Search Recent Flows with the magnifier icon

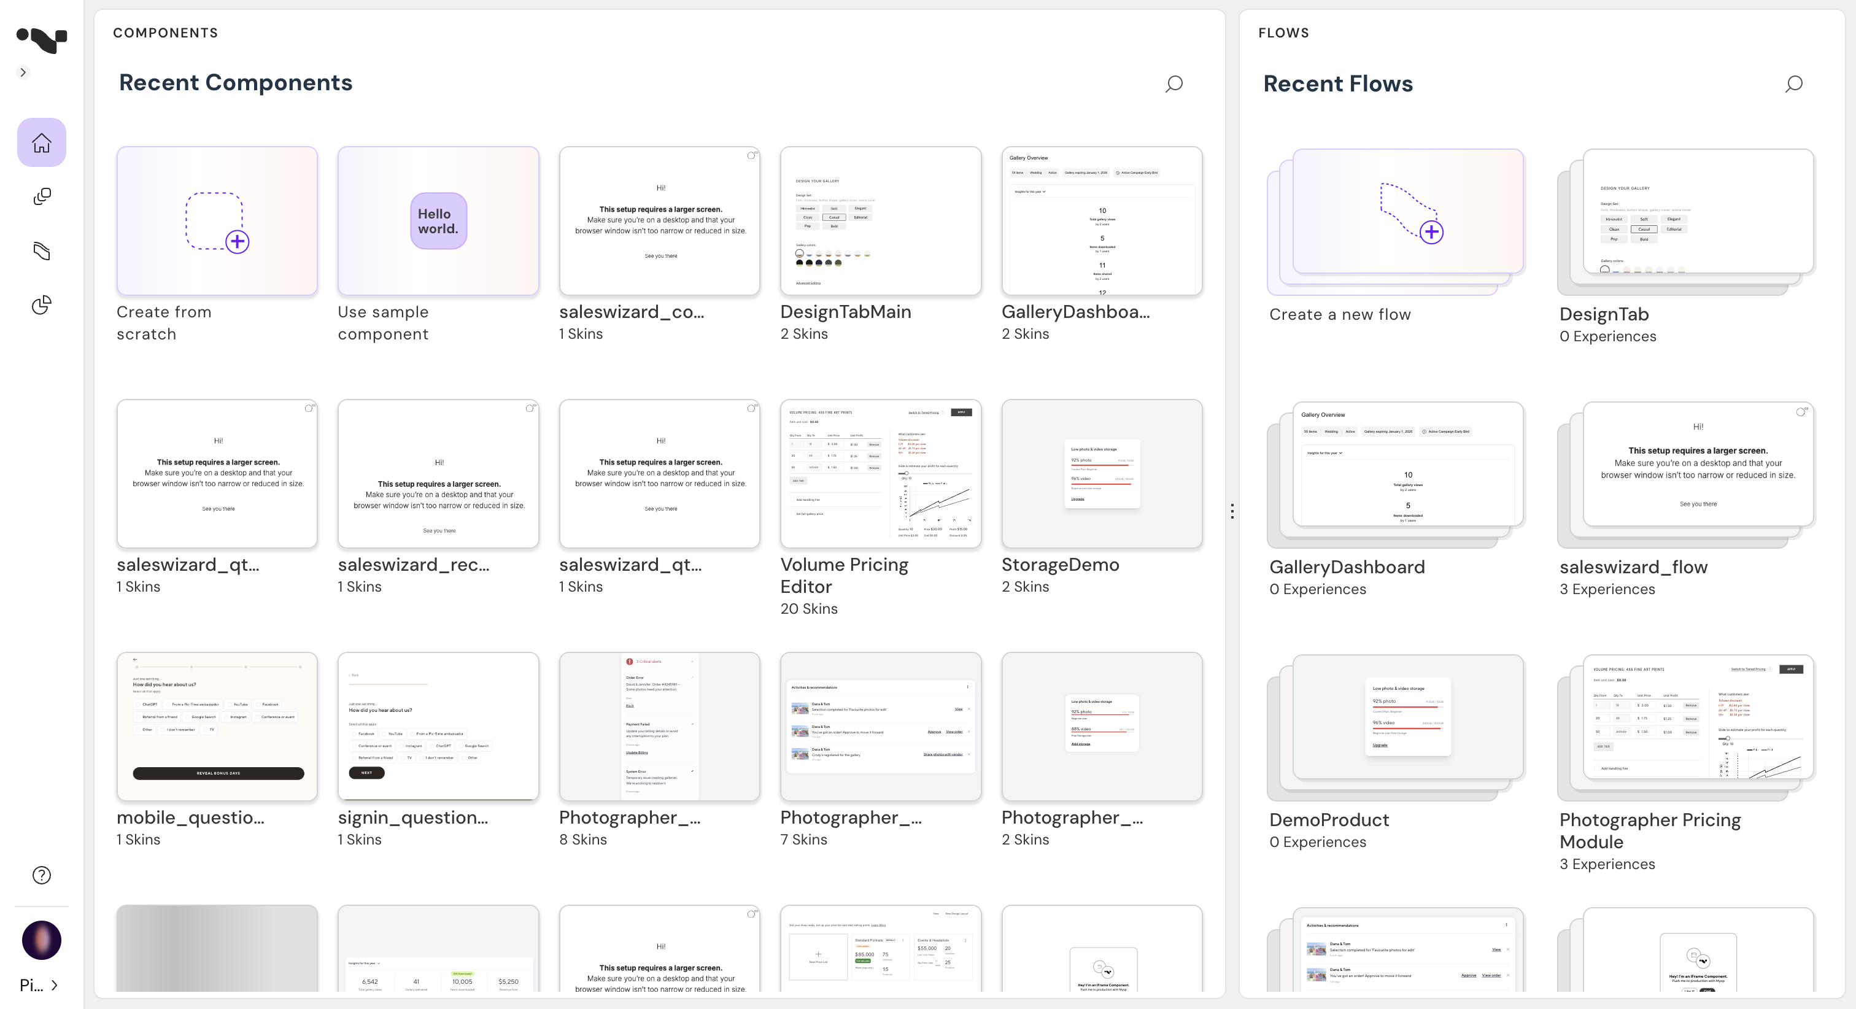(x=1793, y=84)
